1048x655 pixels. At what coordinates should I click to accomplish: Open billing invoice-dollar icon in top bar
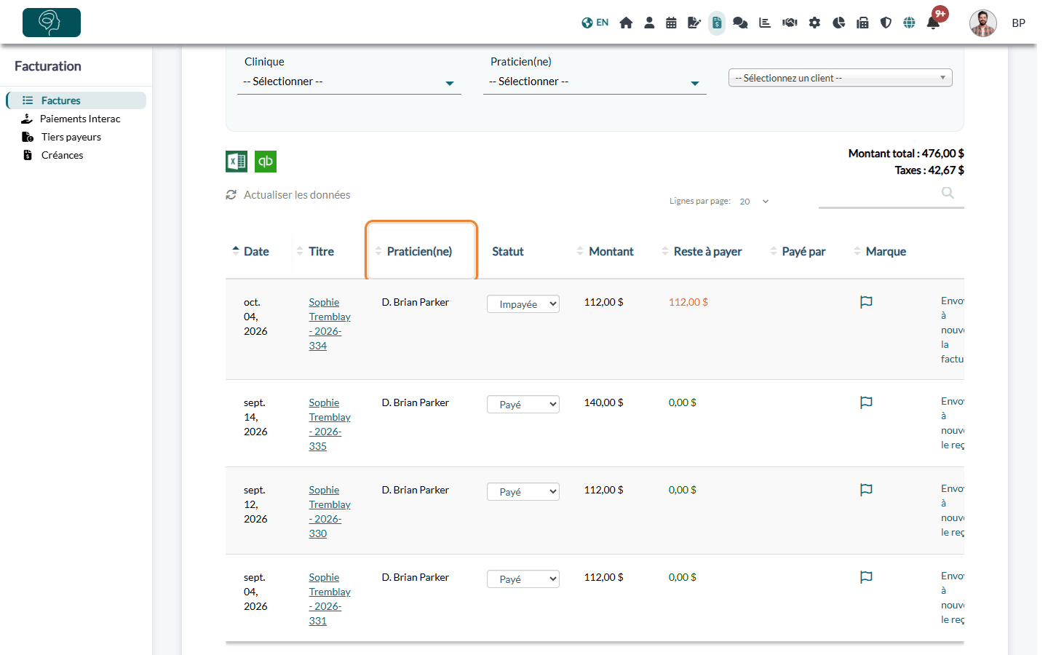[717, 23]
